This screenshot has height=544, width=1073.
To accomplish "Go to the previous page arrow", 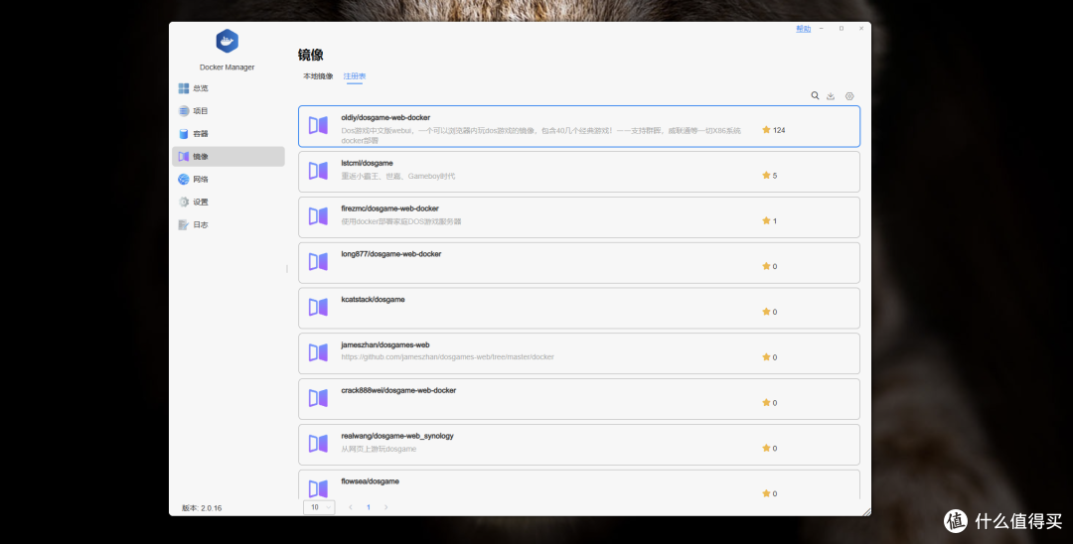I will (351, 507).
